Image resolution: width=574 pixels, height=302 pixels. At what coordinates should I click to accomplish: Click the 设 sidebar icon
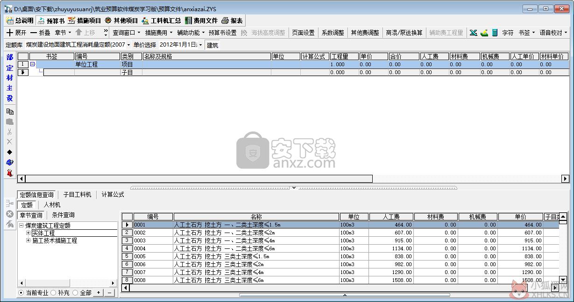[x=10, y=98]
